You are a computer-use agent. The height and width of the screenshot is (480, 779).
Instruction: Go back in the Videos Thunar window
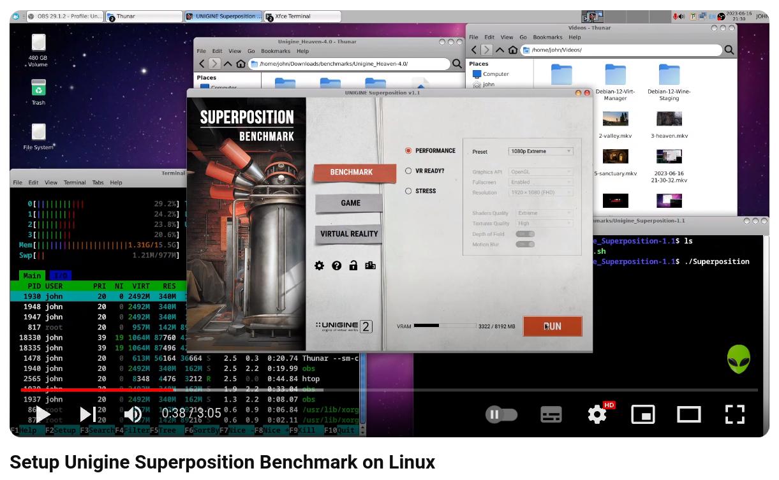[473, 50]
